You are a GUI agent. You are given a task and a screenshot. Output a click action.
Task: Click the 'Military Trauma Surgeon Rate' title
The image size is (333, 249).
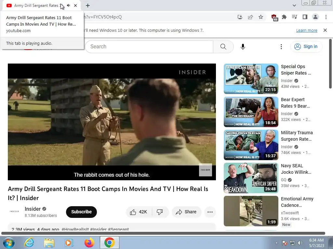point(297,136)
